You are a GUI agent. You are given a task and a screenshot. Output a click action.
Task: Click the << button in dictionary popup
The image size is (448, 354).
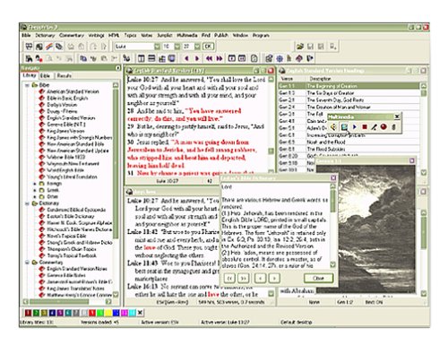tap(229, 278)
